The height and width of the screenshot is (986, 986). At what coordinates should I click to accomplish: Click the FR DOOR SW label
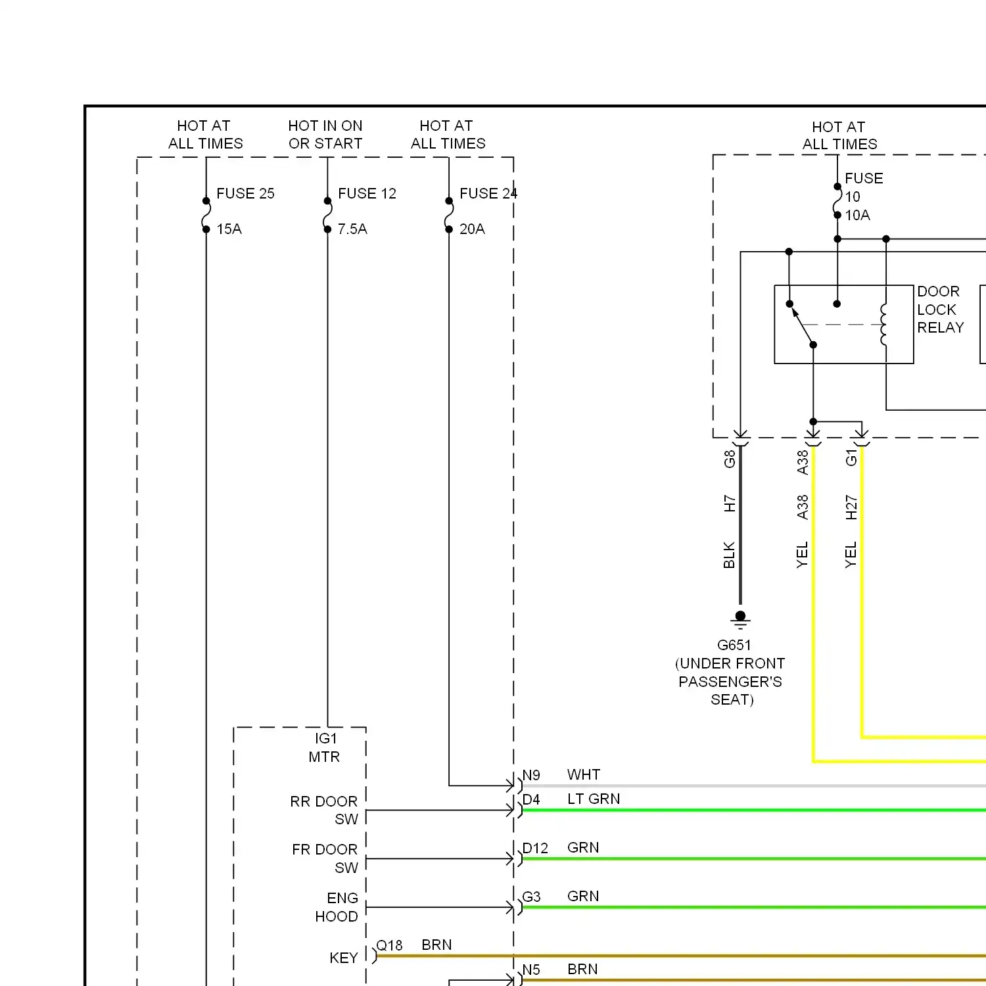pyautogui.click(x=325, y=858)
